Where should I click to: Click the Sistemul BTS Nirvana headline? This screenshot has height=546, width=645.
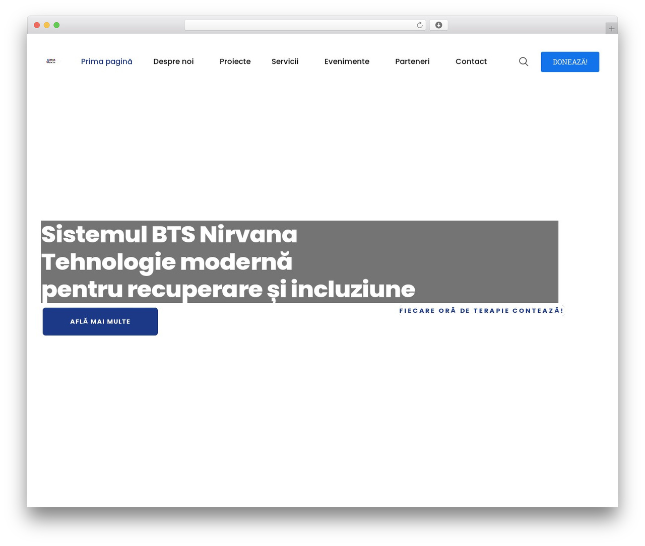click(x=169, y=235)
